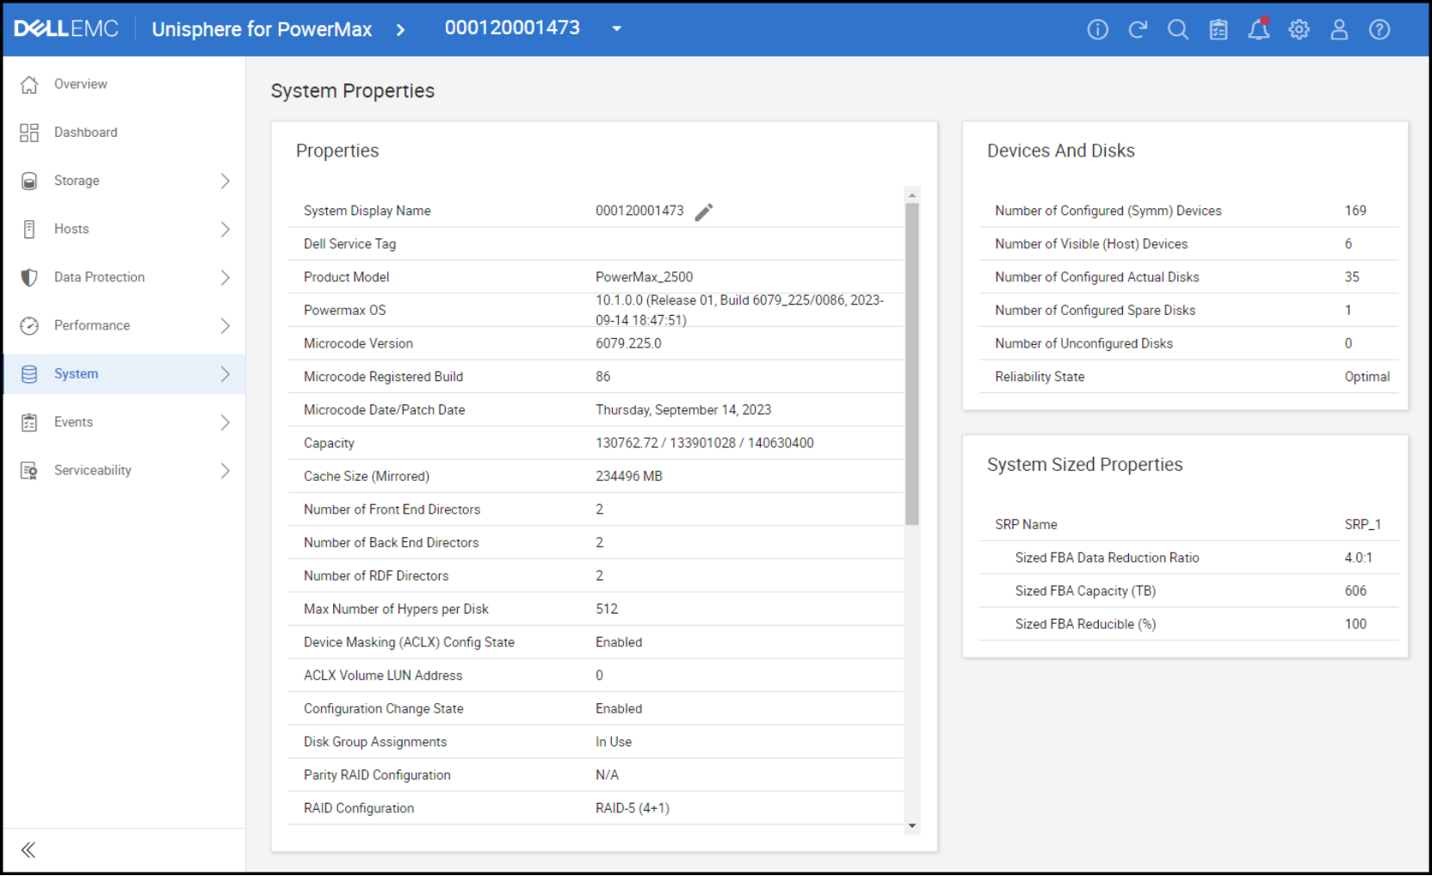Expand the Data Protection submenu chevron
This screenshot has height=876, width=1432.
pos(225,277)
